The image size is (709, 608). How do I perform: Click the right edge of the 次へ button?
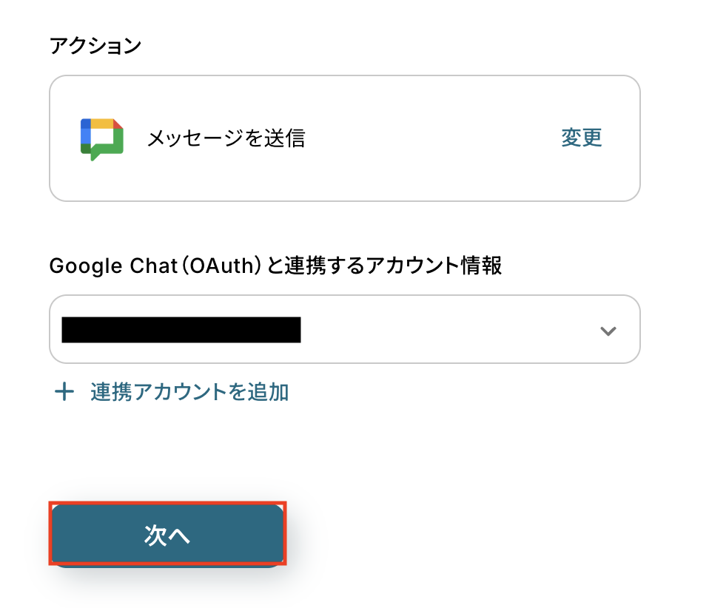click(273, 536)
